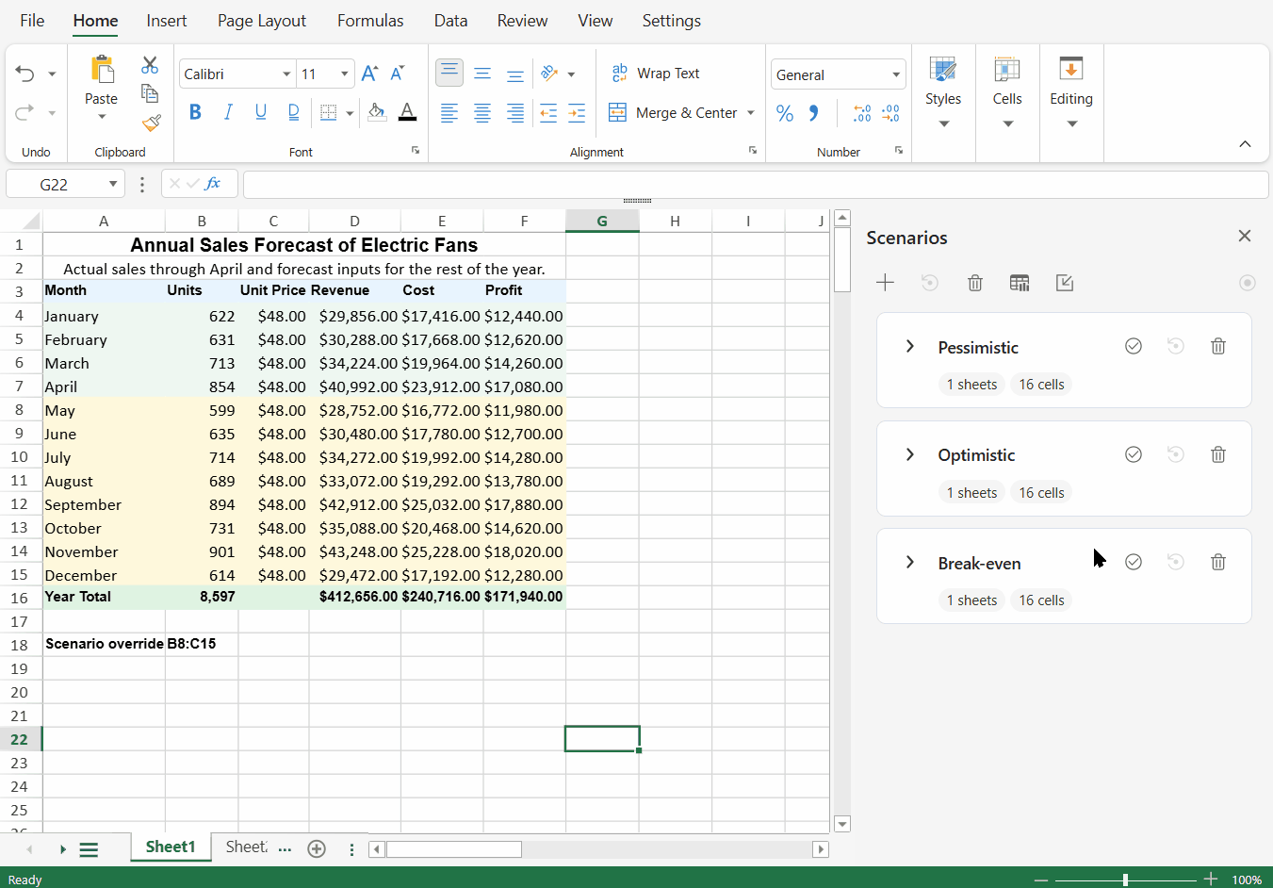Center text horizontally
Viewport: 1273px width, 888px height.
click(482, 113)
